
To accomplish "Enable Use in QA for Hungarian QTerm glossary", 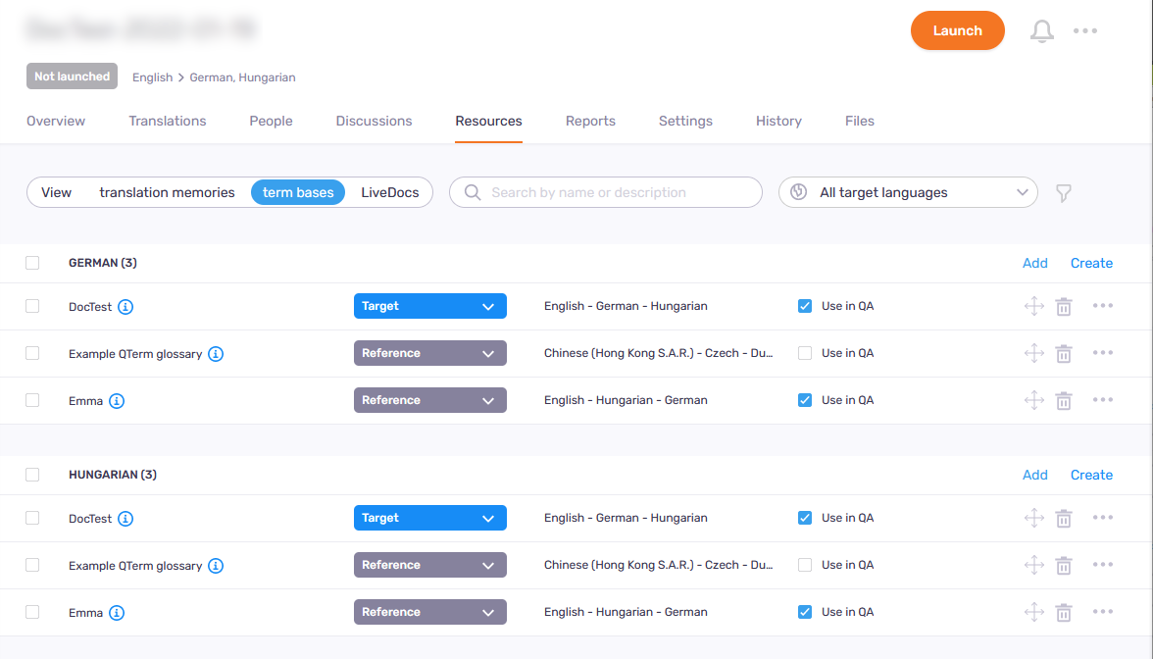I will 805,565.
